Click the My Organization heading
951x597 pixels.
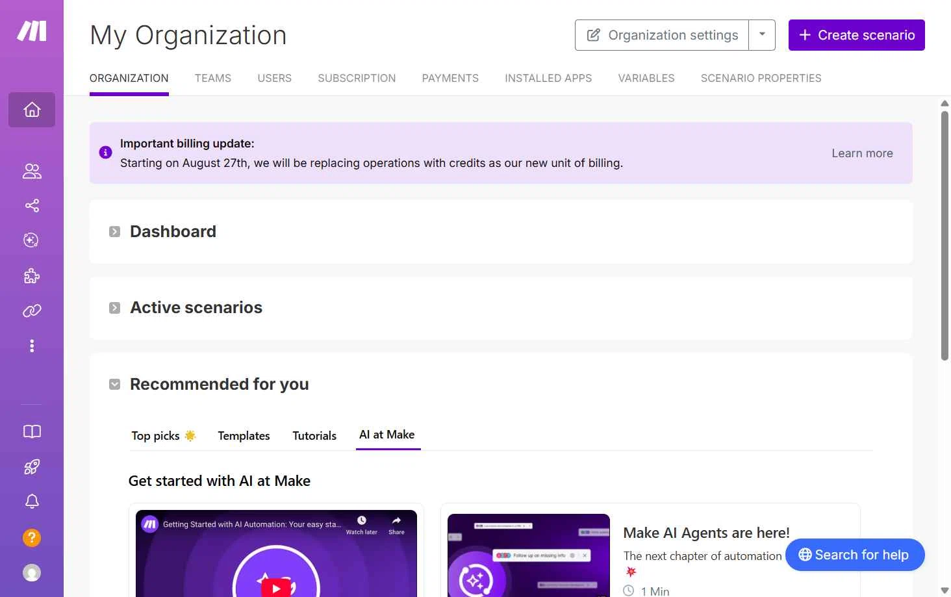click(188, 35)
